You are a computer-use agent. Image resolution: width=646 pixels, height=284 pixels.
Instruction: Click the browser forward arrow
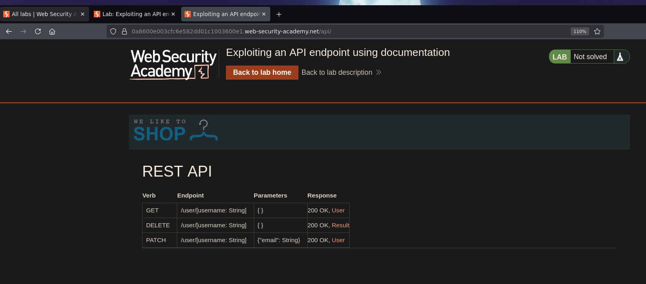pyautogui.click(x=23, y=31)
